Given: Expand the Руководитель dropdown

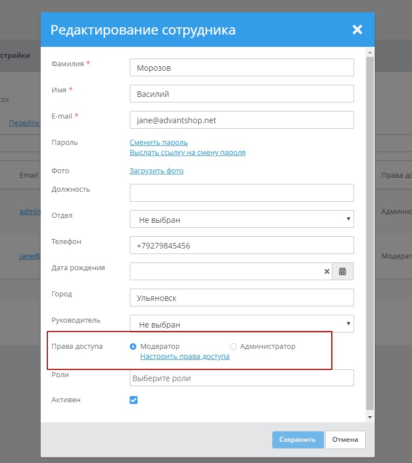Looking at the screenshot, I should (x=242, y=324).
